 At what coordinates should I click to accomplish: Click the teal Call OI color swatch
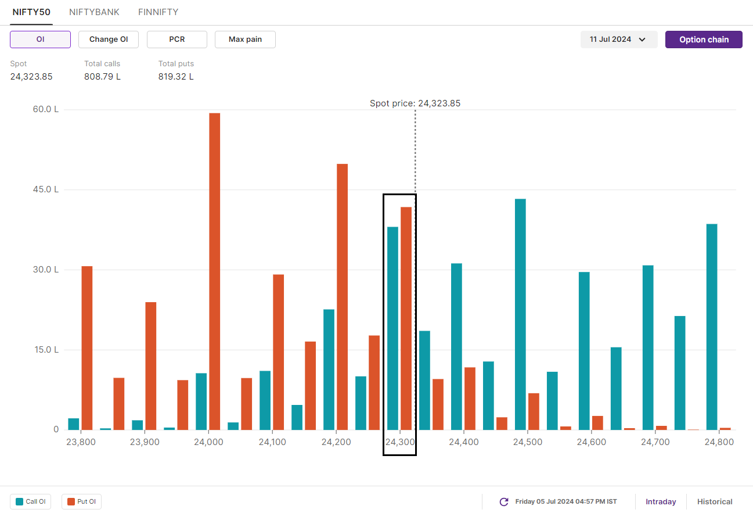20,501
